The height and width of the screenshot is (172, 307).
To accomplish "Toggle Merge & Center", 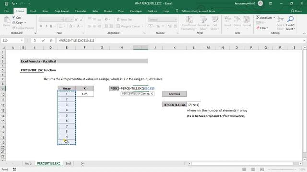I will [129, 26].
